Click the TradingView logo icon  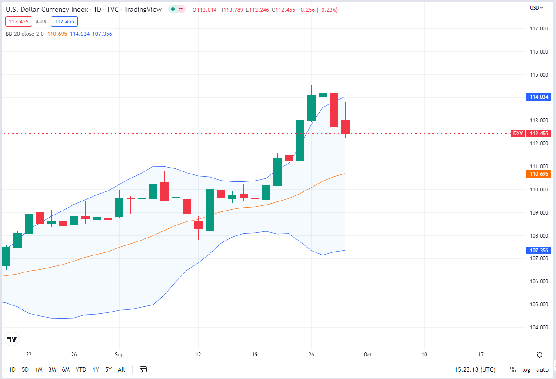(12, 339)
